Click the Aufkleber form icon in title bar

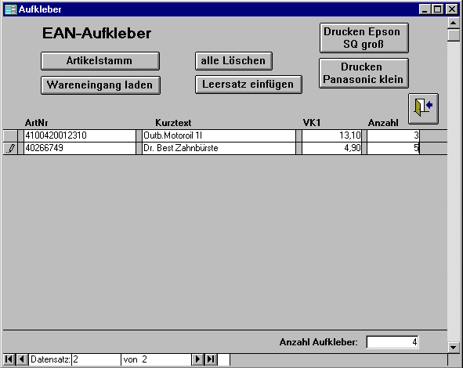pos(11,9)
